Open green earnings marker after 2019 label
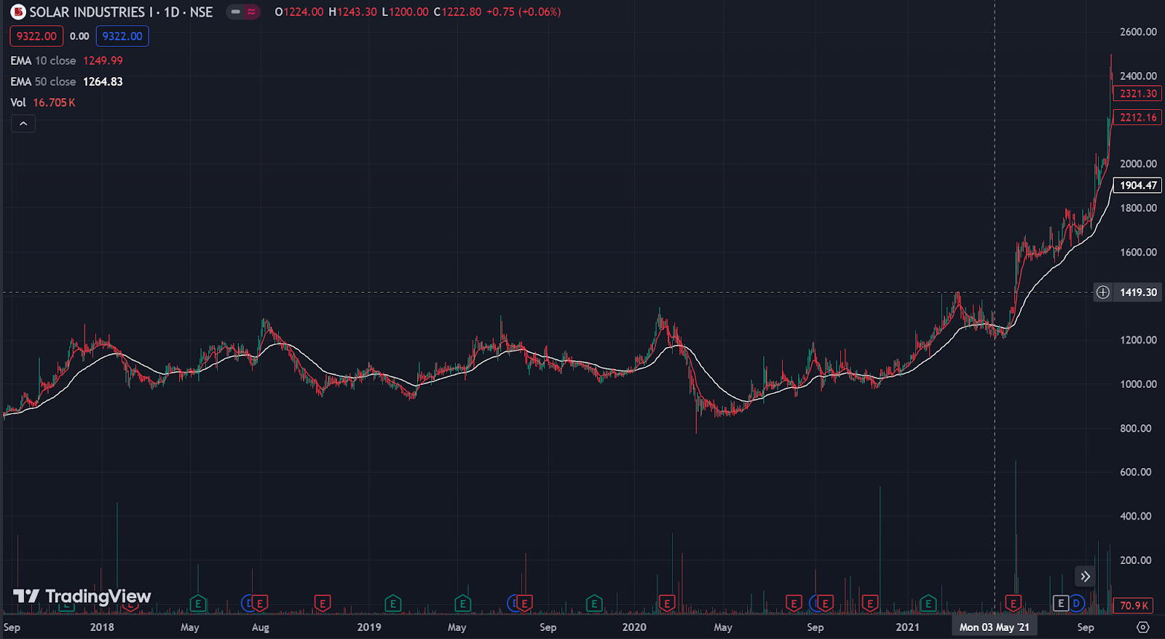1165x639 pixels. pyautogui.click(x=392, y=603)
